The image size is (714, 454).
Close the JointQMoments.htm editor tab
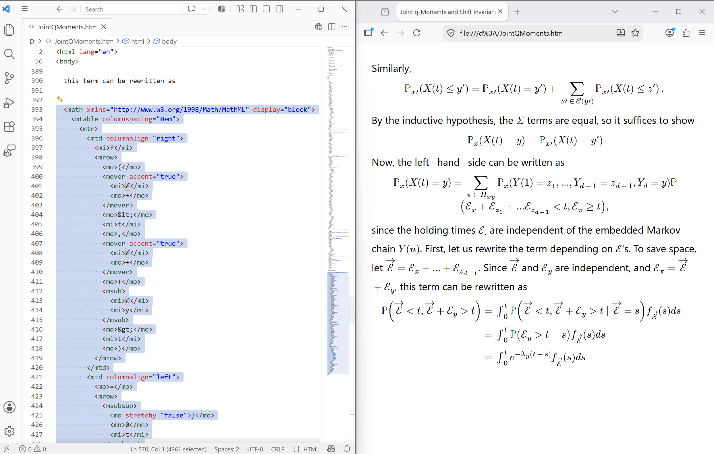point(104,27)
